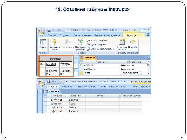Image resolution: width=187 pixels, height=140 pixels.
Task: Click select-all corner of the datasheet
Action: coord(45,96)
